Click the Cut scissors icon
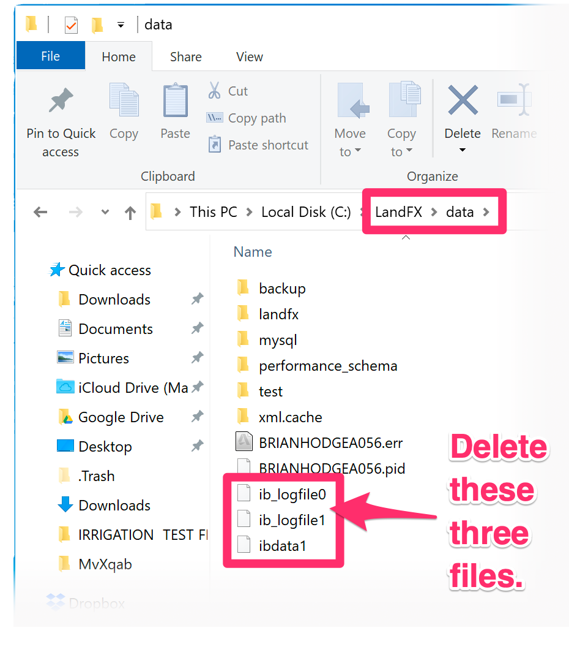 (215, 90)
